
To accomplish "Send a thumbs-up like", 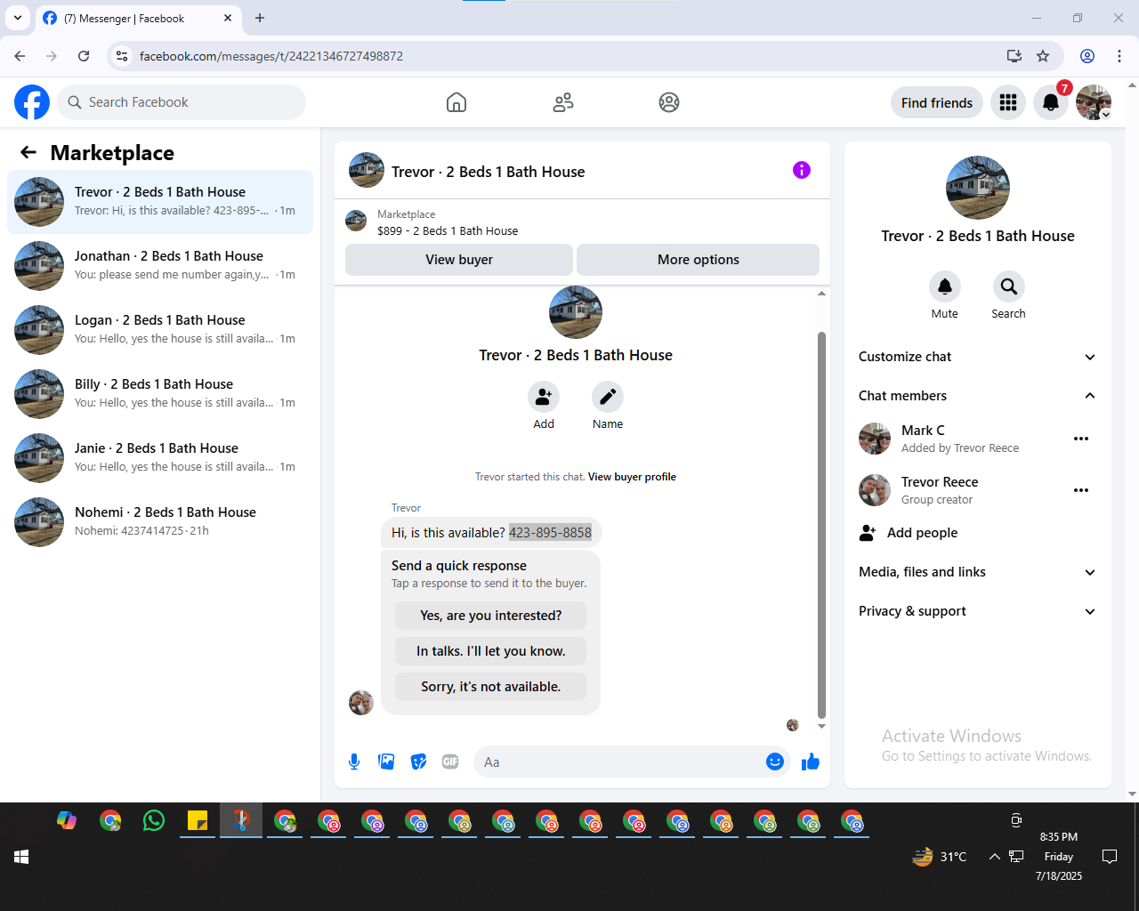I will tap(811, 762).
